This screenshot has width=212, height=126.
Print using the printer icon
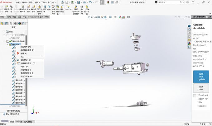click(x=84, y=2)
